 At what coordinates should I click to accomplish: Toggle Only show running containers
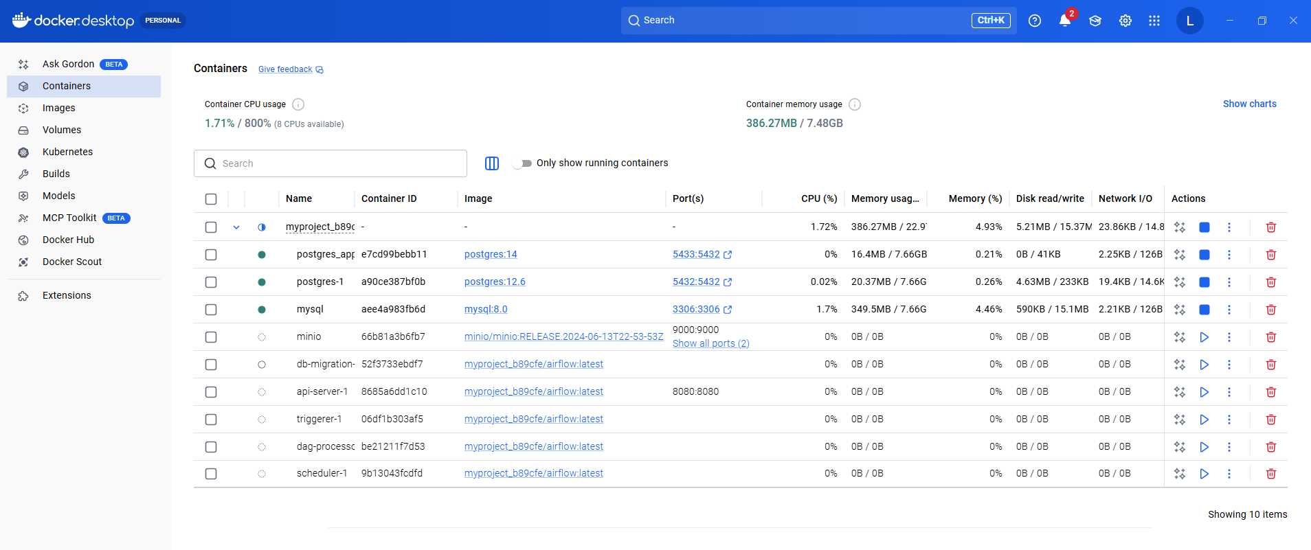click(523, 163)
